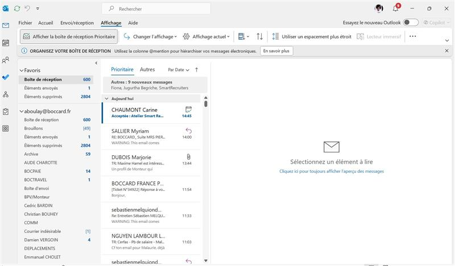
Task: Open the Aide tab
Action: [133, 23]
